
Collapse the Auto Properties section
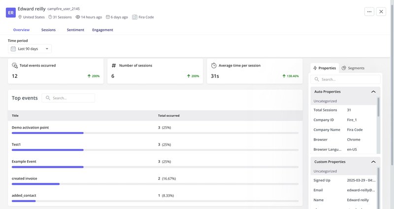(x=373, y=92)
